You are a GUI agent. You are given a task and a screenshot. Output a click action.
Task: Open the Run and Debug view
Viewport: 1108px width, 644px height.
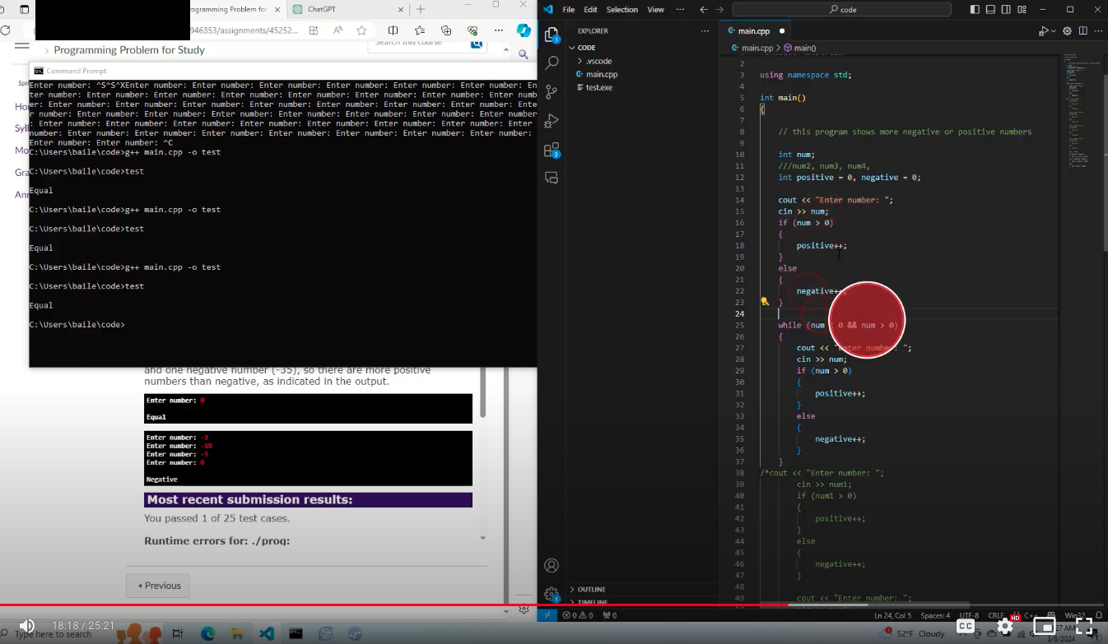pos(552,120)
